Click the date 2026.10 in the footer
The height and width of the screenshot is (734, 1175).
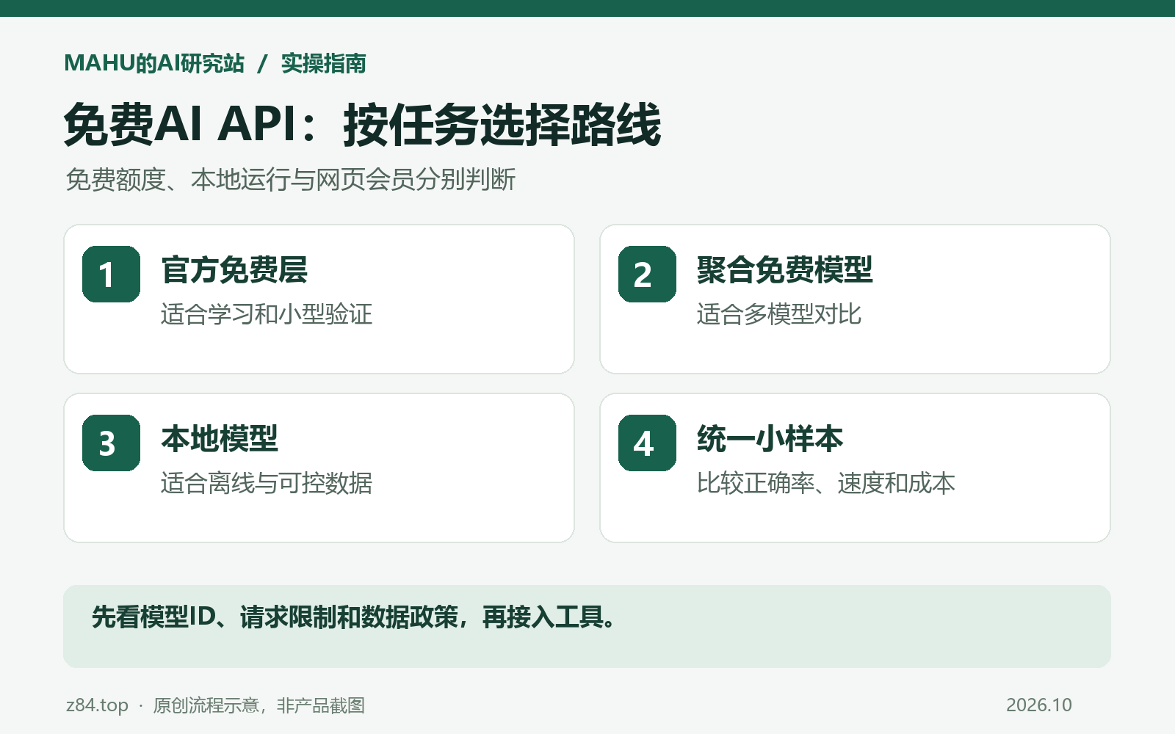pyautogui.click(x=1038, y=705)
